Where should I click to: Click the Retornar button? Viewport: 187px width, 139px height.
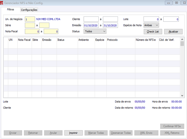pyautogui.click(x=33, y=133)
